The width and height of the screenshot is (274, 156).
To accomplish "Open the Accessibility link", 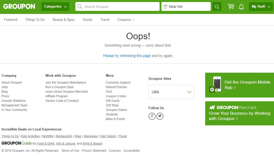I will pyautogui.click(x=132, y=151).
